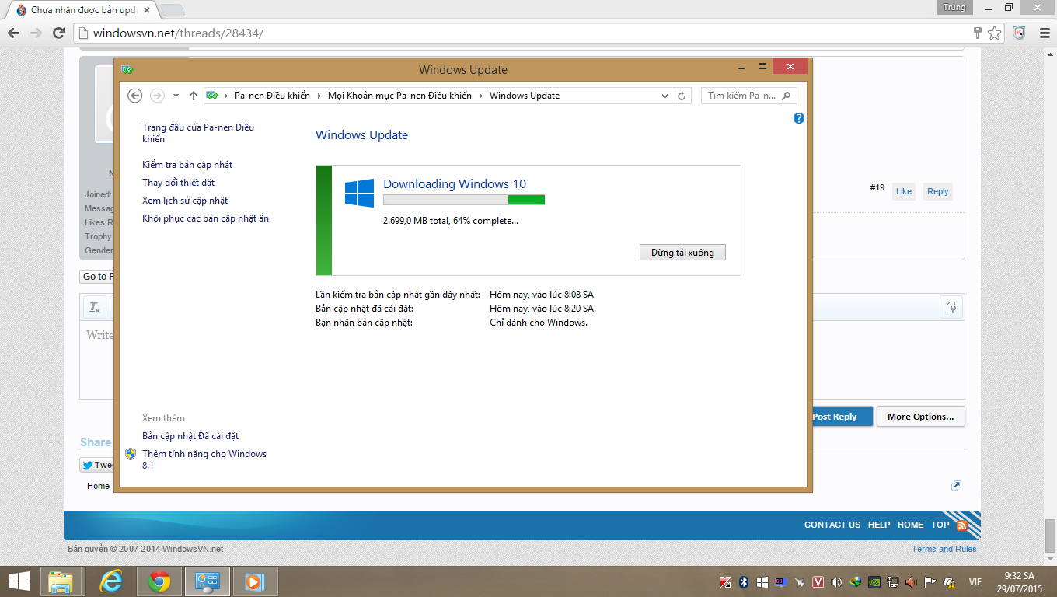1057x597 pixels.
Task: Toggle the editor mode icon in reply box
Action: pyautogui.click(x=951, y=308)
